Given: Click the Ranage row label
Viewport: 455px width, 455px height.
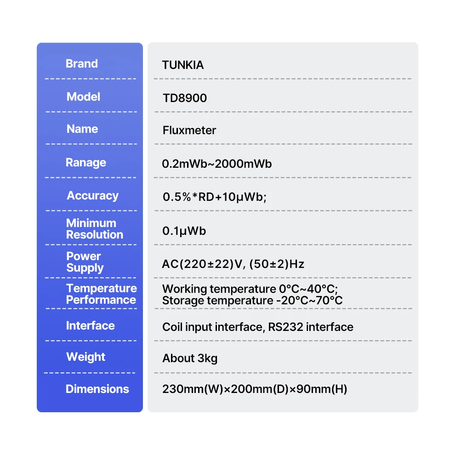Looking at the screenshot, I should (86, 163).
